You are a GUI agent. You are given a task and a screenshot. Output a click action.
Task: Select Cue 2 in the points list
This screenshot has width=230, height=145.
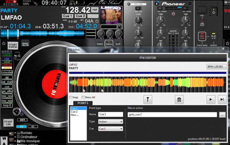click(x=74, y=111)
